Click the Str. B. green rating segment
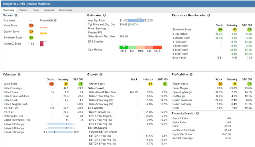 (124, 47)
